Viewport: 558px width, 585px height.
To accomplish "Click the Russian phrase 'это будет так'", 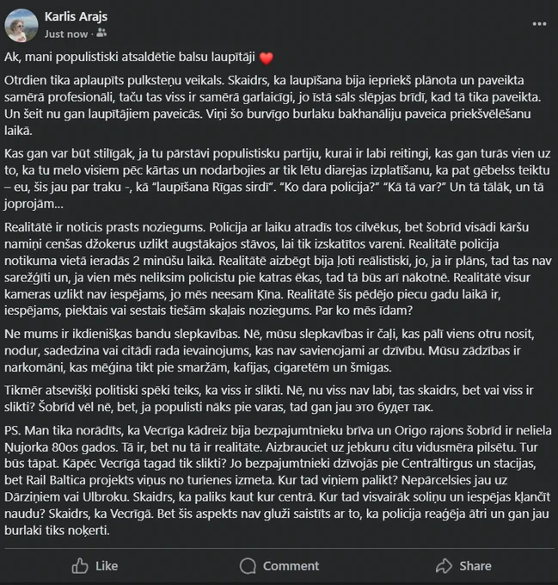I will pyautogui.click(x=395, y=407).
